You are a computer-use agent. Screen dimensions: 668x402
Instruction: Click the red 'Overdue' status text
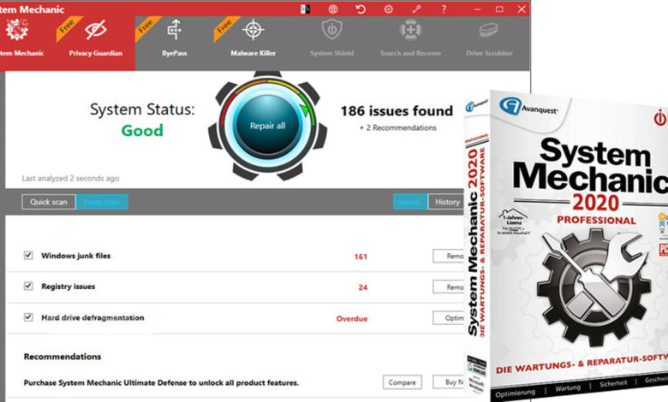coord(352,319)
